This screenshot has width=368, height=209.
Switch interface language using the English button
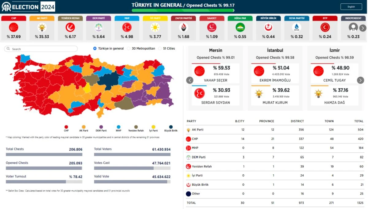coord(351,6)
